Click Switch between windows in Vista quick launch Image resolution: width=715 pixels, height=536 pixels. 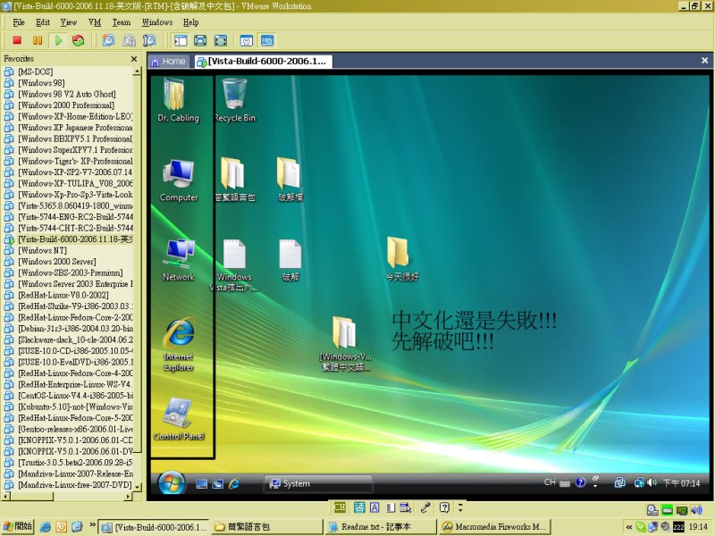[x=218, y=484]
